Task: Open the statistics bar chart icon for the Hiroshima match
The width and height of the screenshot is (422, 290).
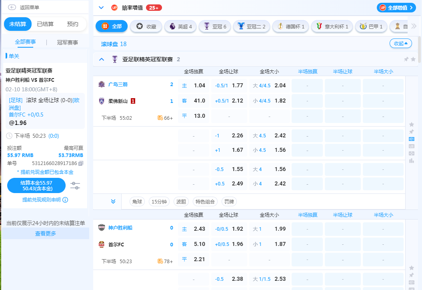Action: [x=411, y=161]
